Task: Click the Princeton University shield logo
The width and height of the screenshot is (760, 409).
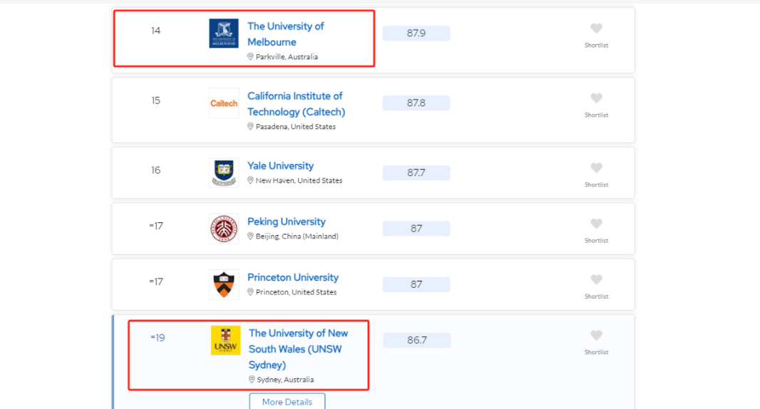Action: click(x=224, y=284)
